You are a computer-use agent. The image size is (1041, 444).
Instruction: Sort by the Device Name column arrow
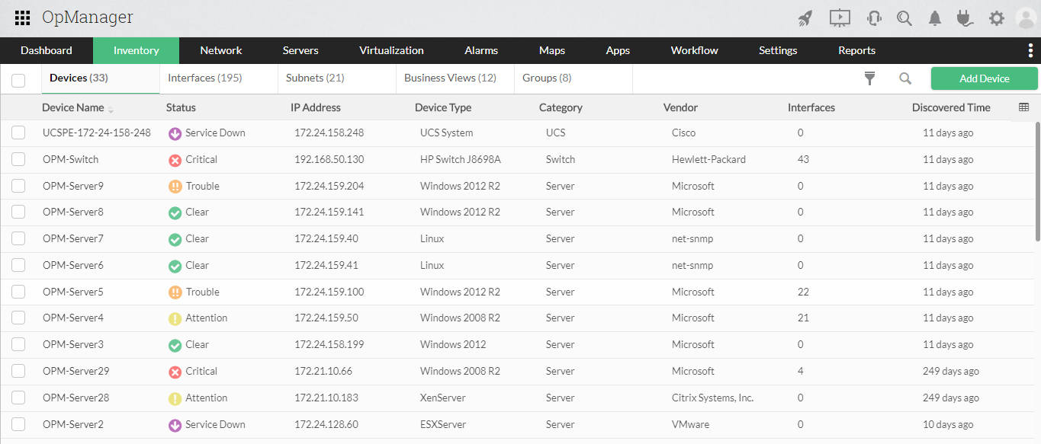click(x=111, y=109)
